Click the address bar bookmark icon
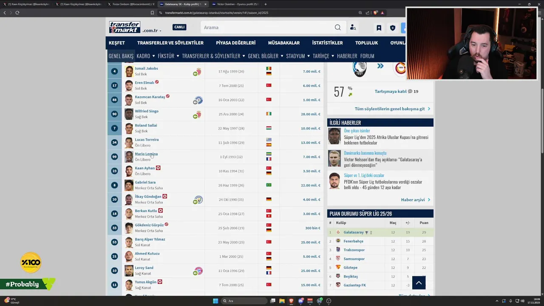 152,13
